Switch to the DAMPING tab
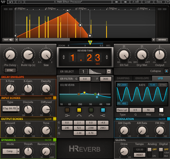 pyautogui.click(x=123, y=78)
